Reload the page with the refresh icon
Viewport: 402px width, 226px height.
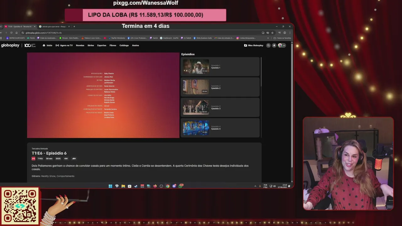click(11, 33)
